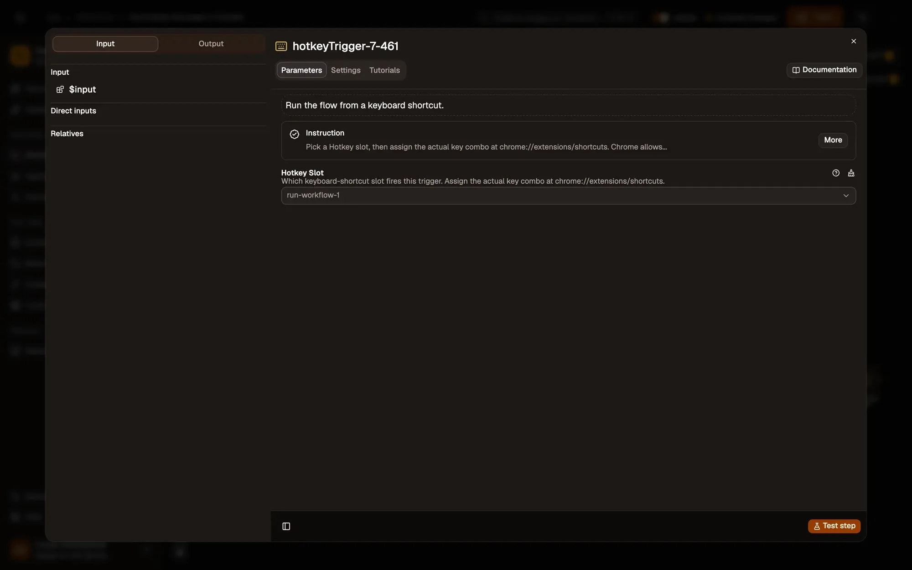Viewport: 912px width, 570px height.
Task: Click the keyboard icon beside hotkeyTrigger title
Action: pos(281,46)
